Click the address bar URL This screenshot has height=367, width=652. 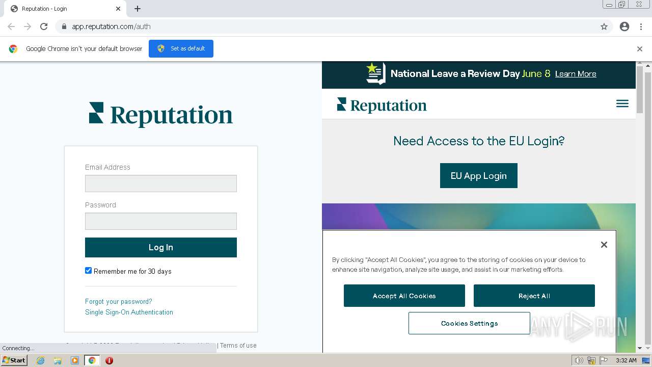click(x=111, y=27)
